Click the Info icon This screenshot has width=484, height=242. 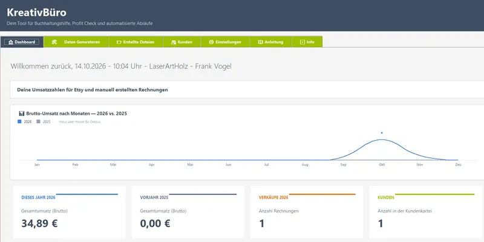tap(302, 42)
